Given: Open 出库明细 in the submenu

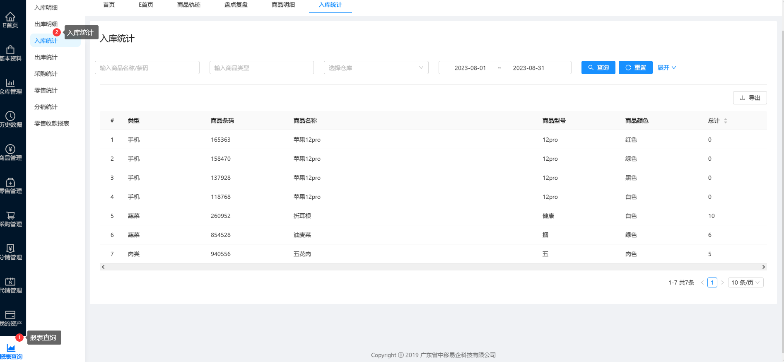Looking at the screenshot, I should coord(46,24).
